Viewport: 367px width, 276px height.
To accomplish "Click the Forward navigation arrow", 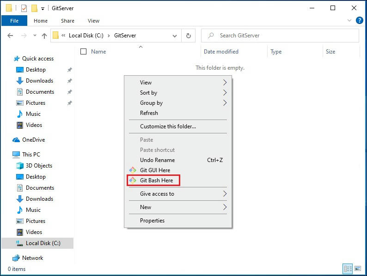I will (24, 36).
